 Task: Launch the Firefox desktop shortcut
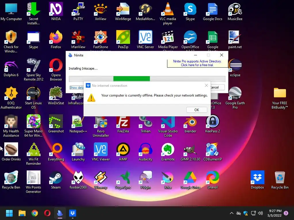(x=56, y=40)
